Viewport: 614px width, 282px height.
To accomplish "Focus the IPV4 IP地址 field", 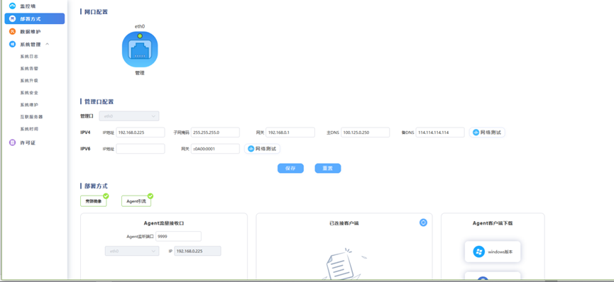I will click(x=141, y=132).
